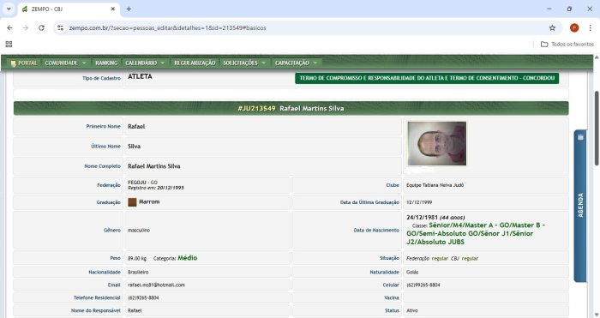Click the Último Nome value Silva

134,147
